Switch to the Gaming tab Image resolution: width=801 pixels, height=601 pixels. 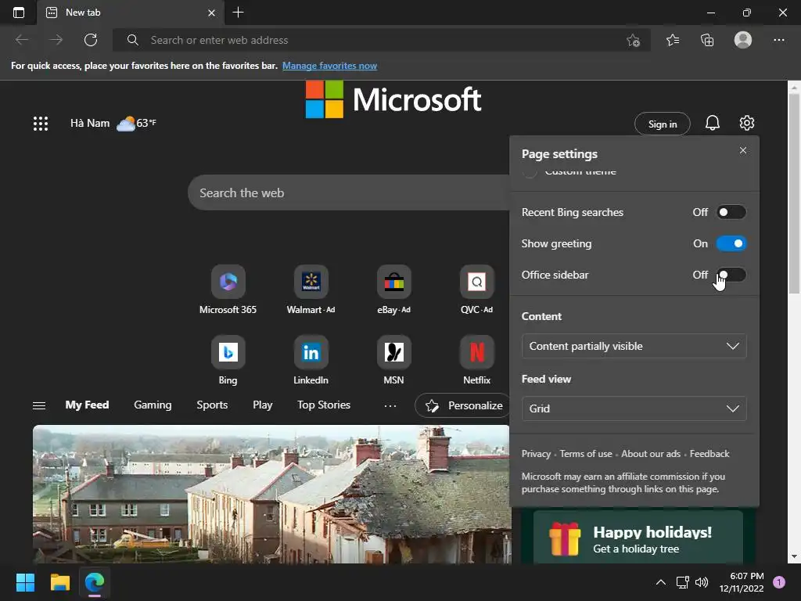153,405
